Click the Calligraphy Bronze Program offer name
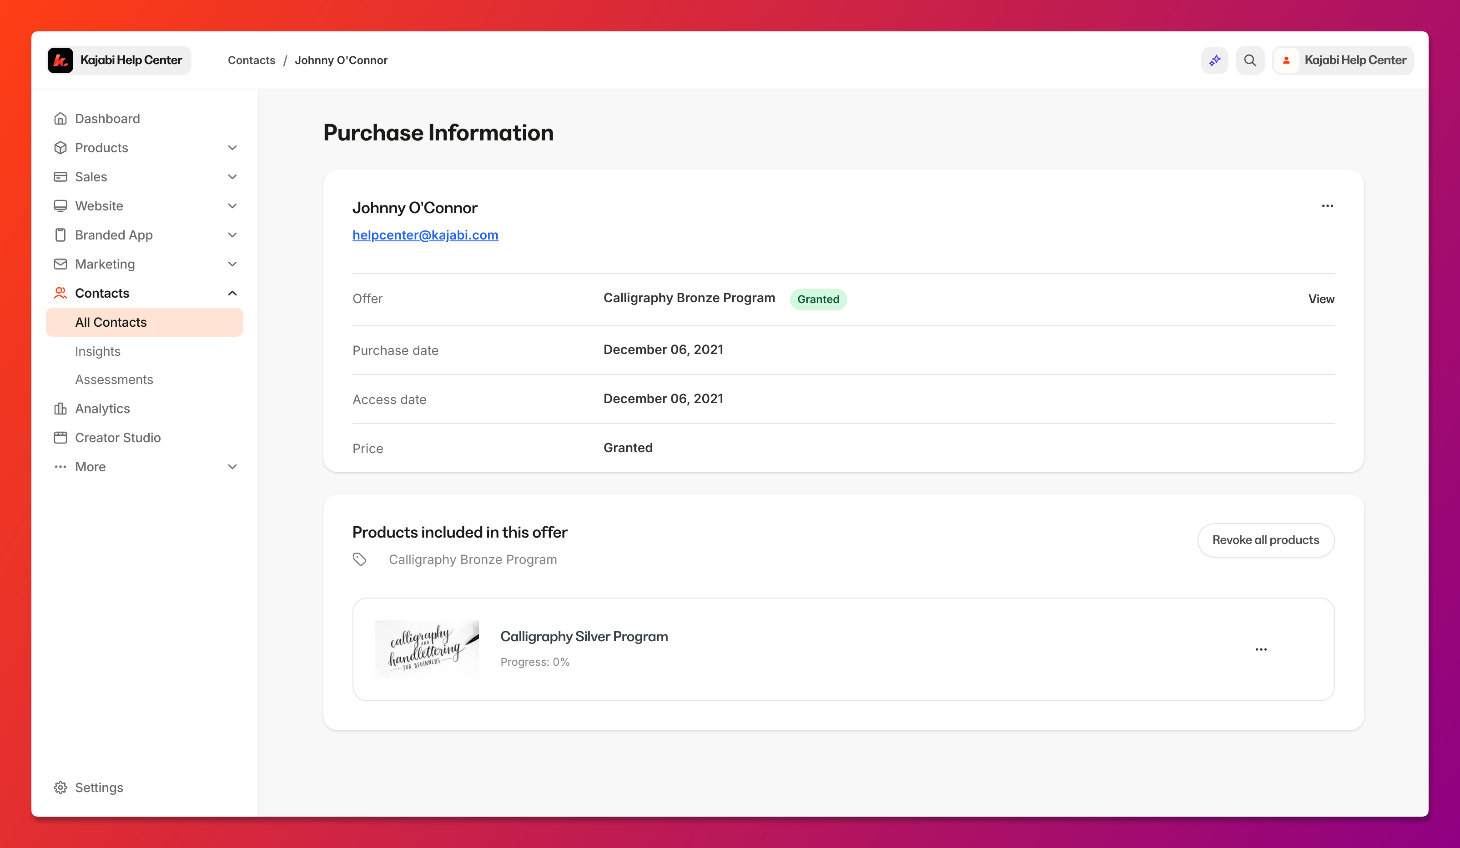 [690, 298]
